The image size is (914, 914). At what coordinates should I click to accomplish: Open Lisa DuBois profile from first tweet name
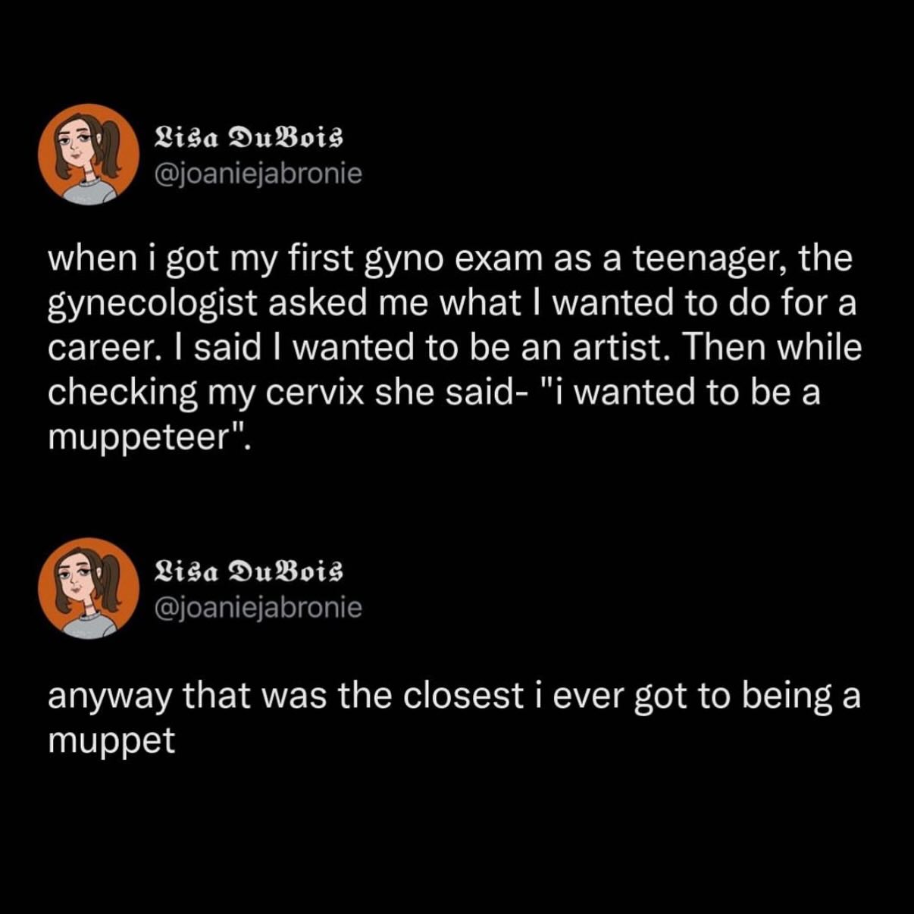click(249, 138)
